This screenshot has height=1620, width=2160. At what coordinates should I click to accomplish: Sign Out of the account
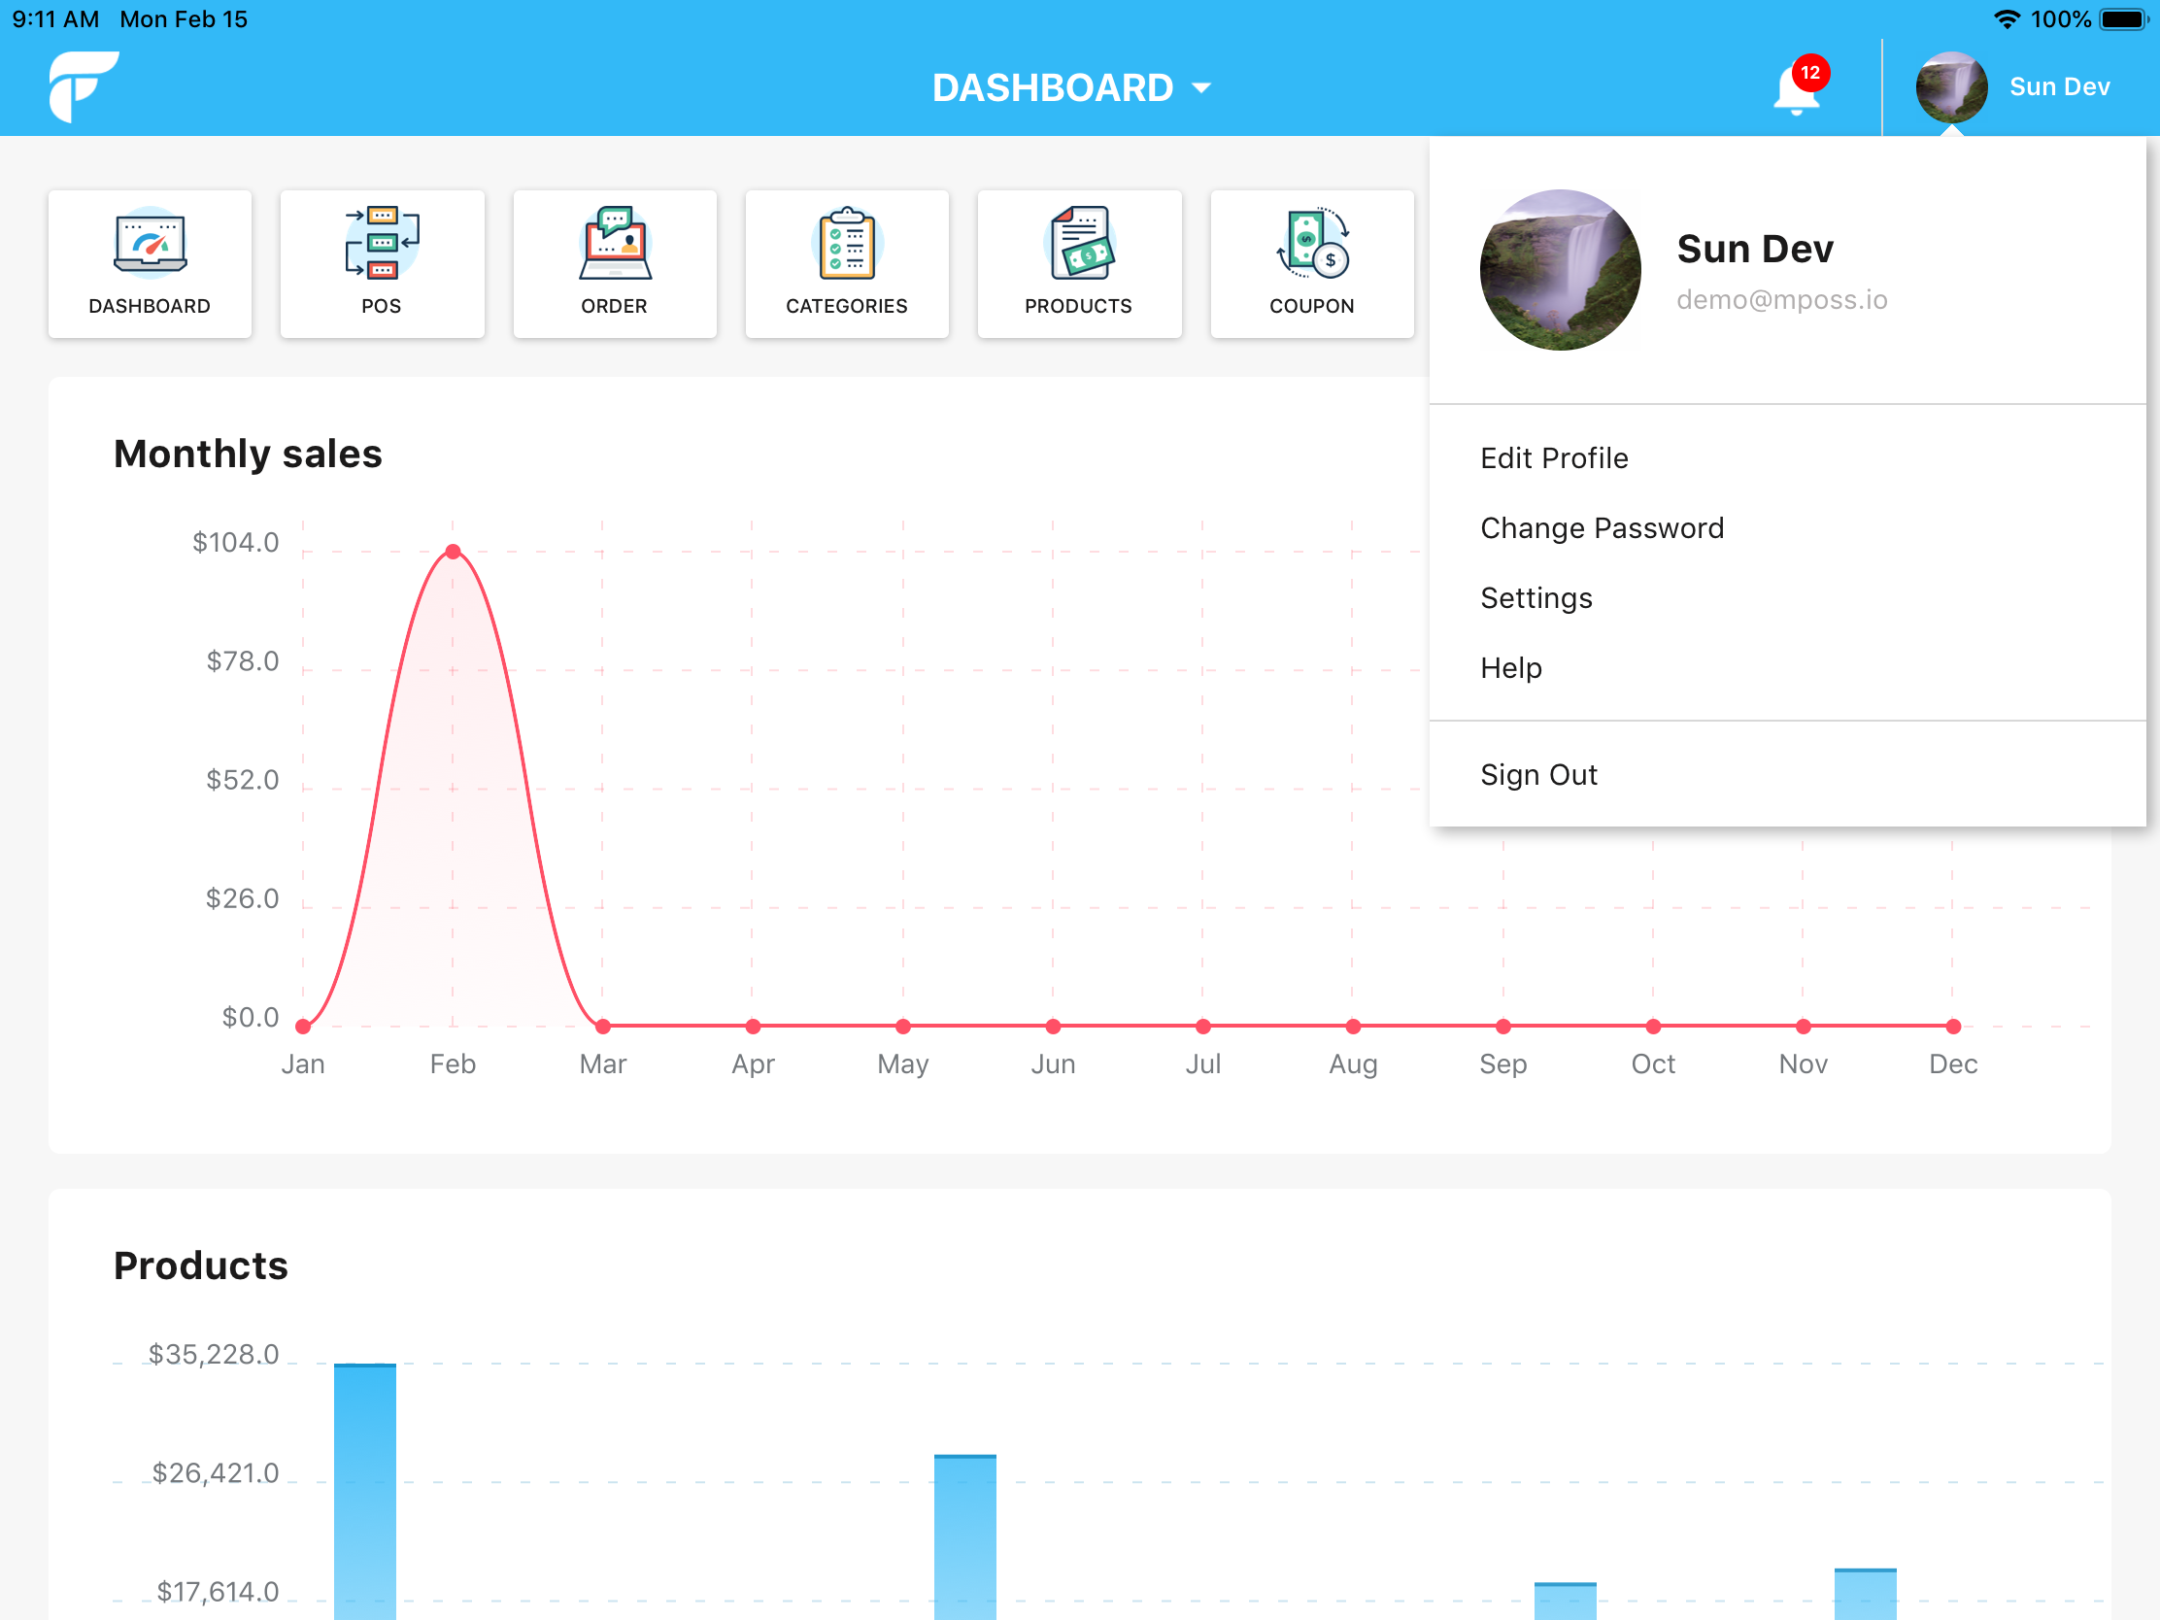[1538, 774]
